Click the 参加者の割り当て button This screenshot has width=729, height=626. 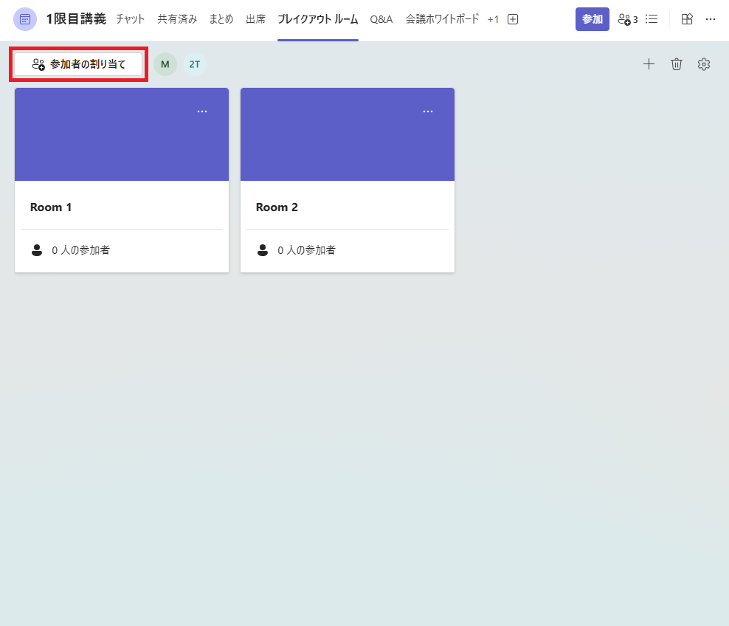tap(79, 64)
